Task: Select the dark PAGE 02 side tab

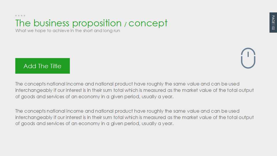Action: [x=273, y=23]
